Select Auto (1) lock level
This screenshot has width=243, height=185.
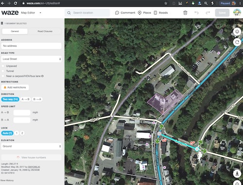pyautogui.click(x=7, y=133)
